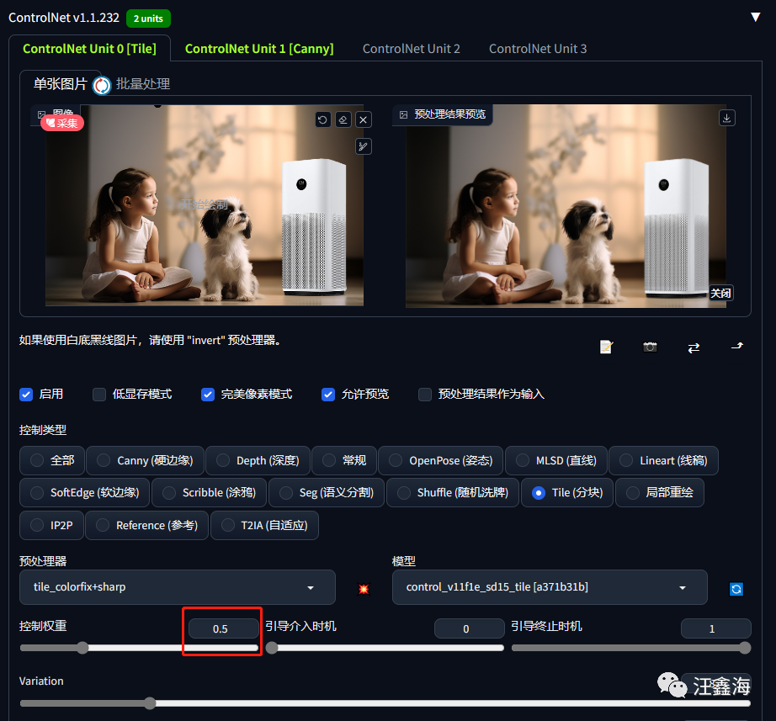Switch to 批量处理 batch tab
Viewport: 776px width, 721px height.
point(143,83)
